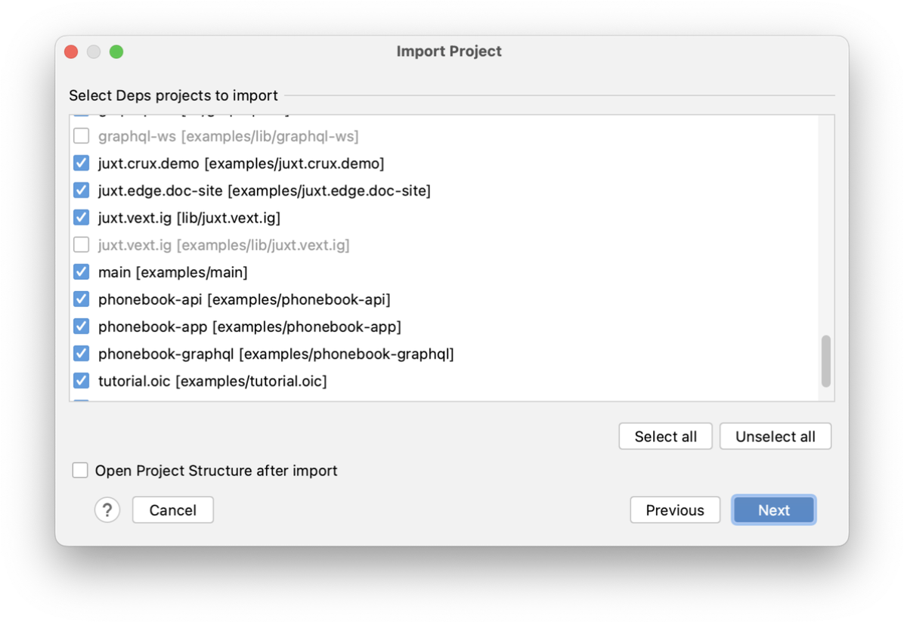Click the Unselect all button
The image size is (904, 622).
point(776,436)
